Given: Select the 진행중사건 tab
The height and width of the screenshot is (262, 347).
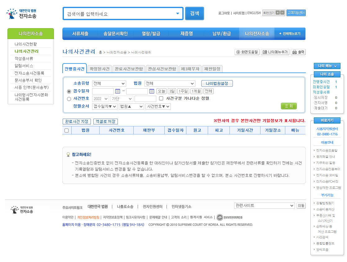Looking at the screenshot, I should (x=74, y=69).
